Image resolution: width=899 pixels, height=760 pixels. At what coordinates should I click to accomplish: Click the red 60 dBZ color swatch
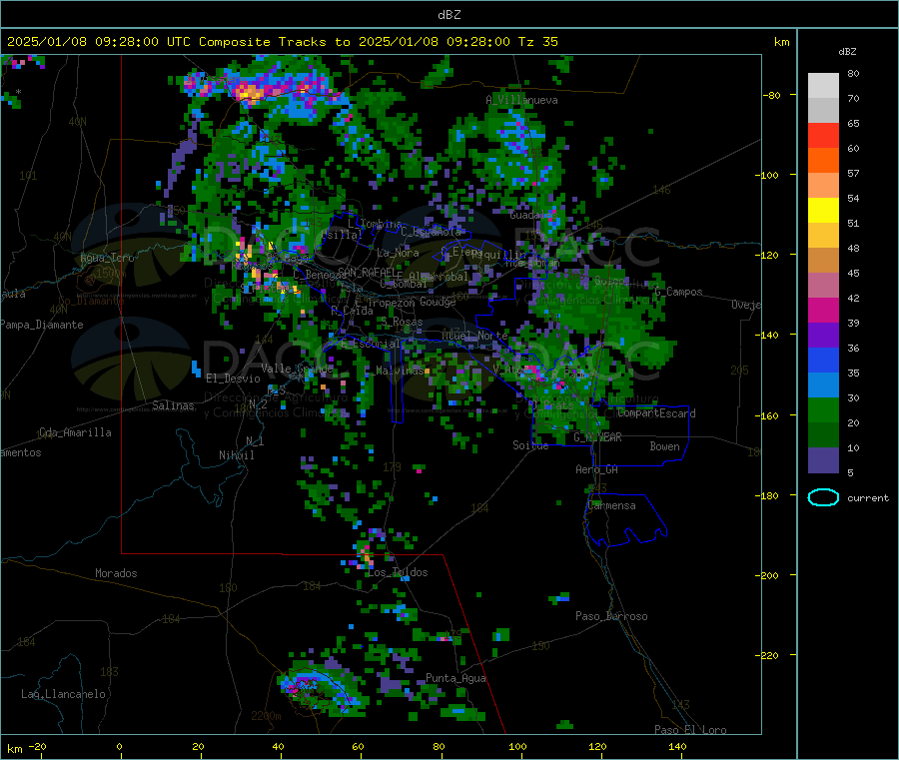[x=823, y=135]
